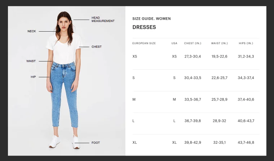The width and height of the screenshot is (274, 161).
Task: Select the XL value in the USA column
Action: (x=174, y=143)
